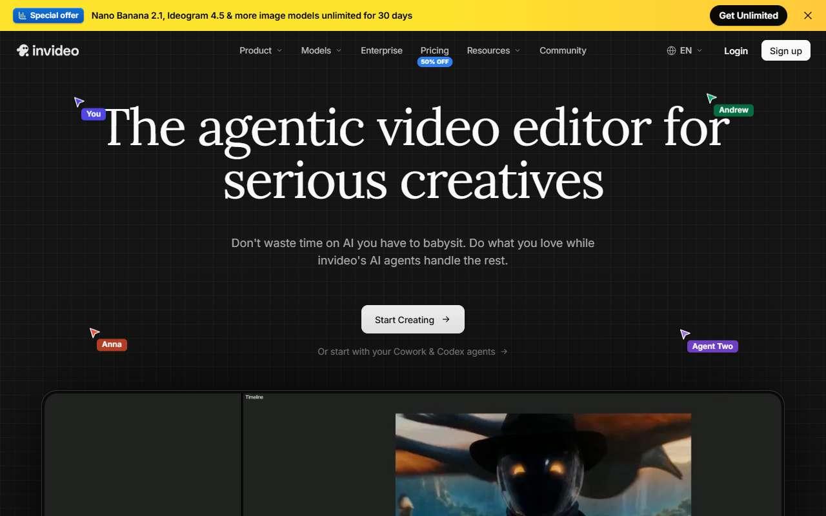
Task: Open the EN language selector
Action: [x=685, y=50]
